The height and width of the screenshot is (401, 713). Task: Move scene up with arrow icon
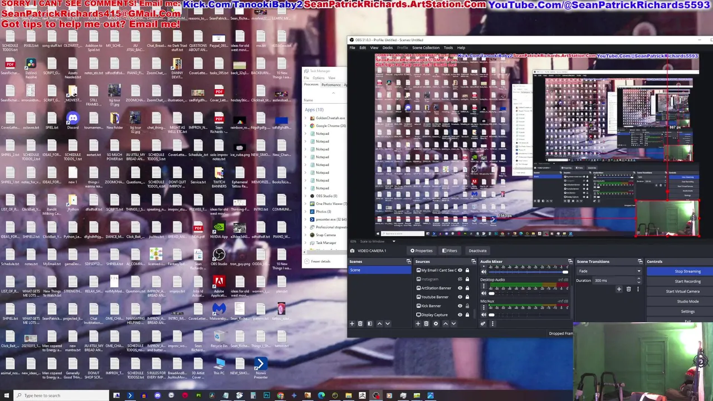[x=379, y=324]
